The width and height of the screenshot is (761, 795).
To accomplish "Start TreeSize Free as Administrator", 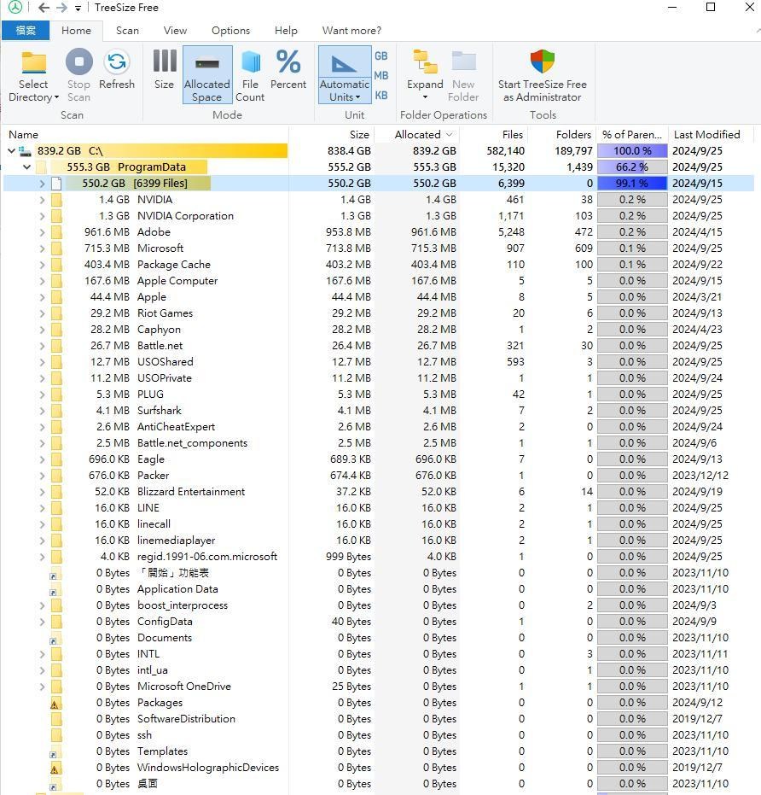I will [543, 63].
